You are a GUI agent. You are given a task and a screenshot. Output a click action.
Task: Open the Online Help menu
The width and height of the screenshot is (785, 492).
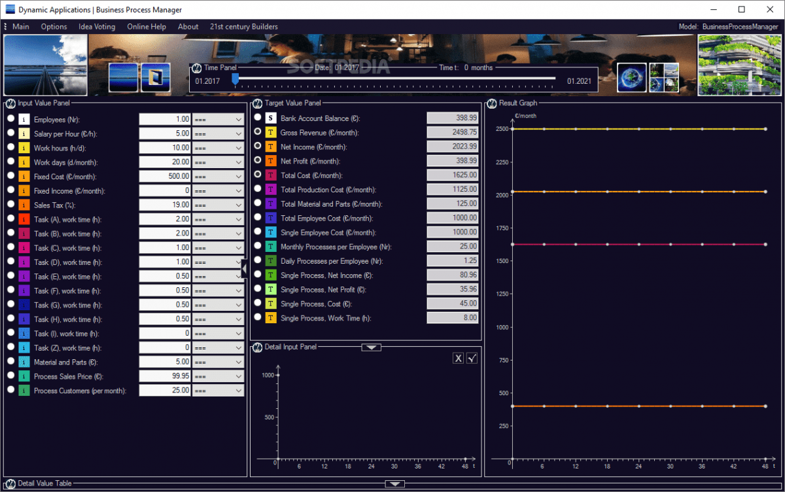coord(147,27)
